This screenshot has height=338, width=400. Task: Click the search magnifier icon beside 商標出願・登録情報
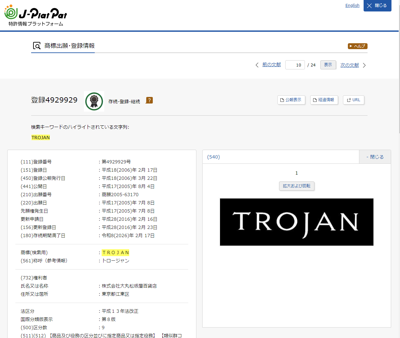click(x=36, y=46)
